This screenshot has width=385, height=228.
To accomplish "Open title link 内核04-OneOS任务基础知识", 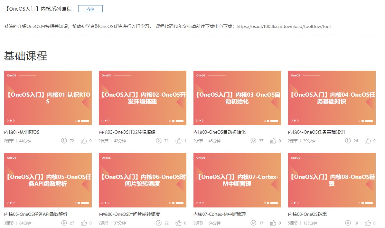I will (316, 132).
